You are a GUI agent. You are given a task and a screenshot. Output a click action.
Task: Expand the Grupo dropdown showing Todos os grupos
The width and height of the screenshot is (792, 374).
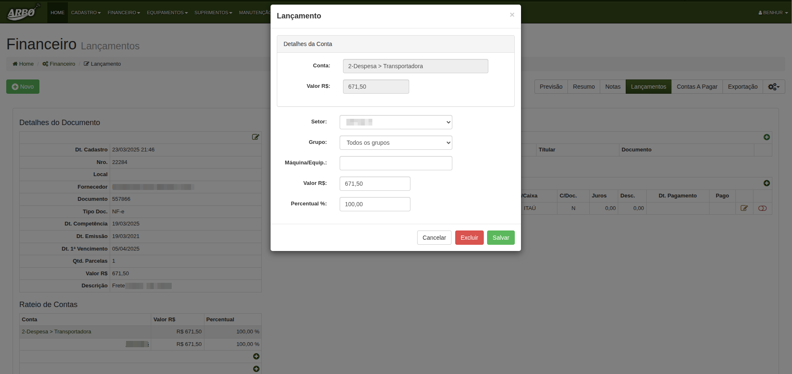tap(395, 143)
